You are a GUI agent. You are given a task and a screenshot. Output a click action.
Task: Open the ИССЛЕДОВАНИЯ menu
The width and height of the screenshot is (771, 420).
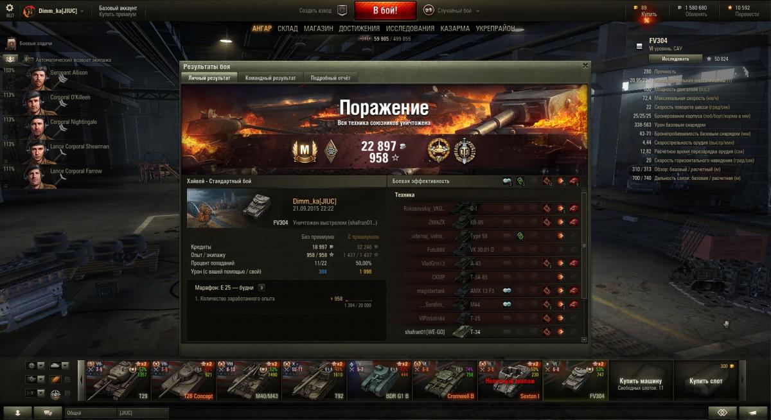[409, 29]
